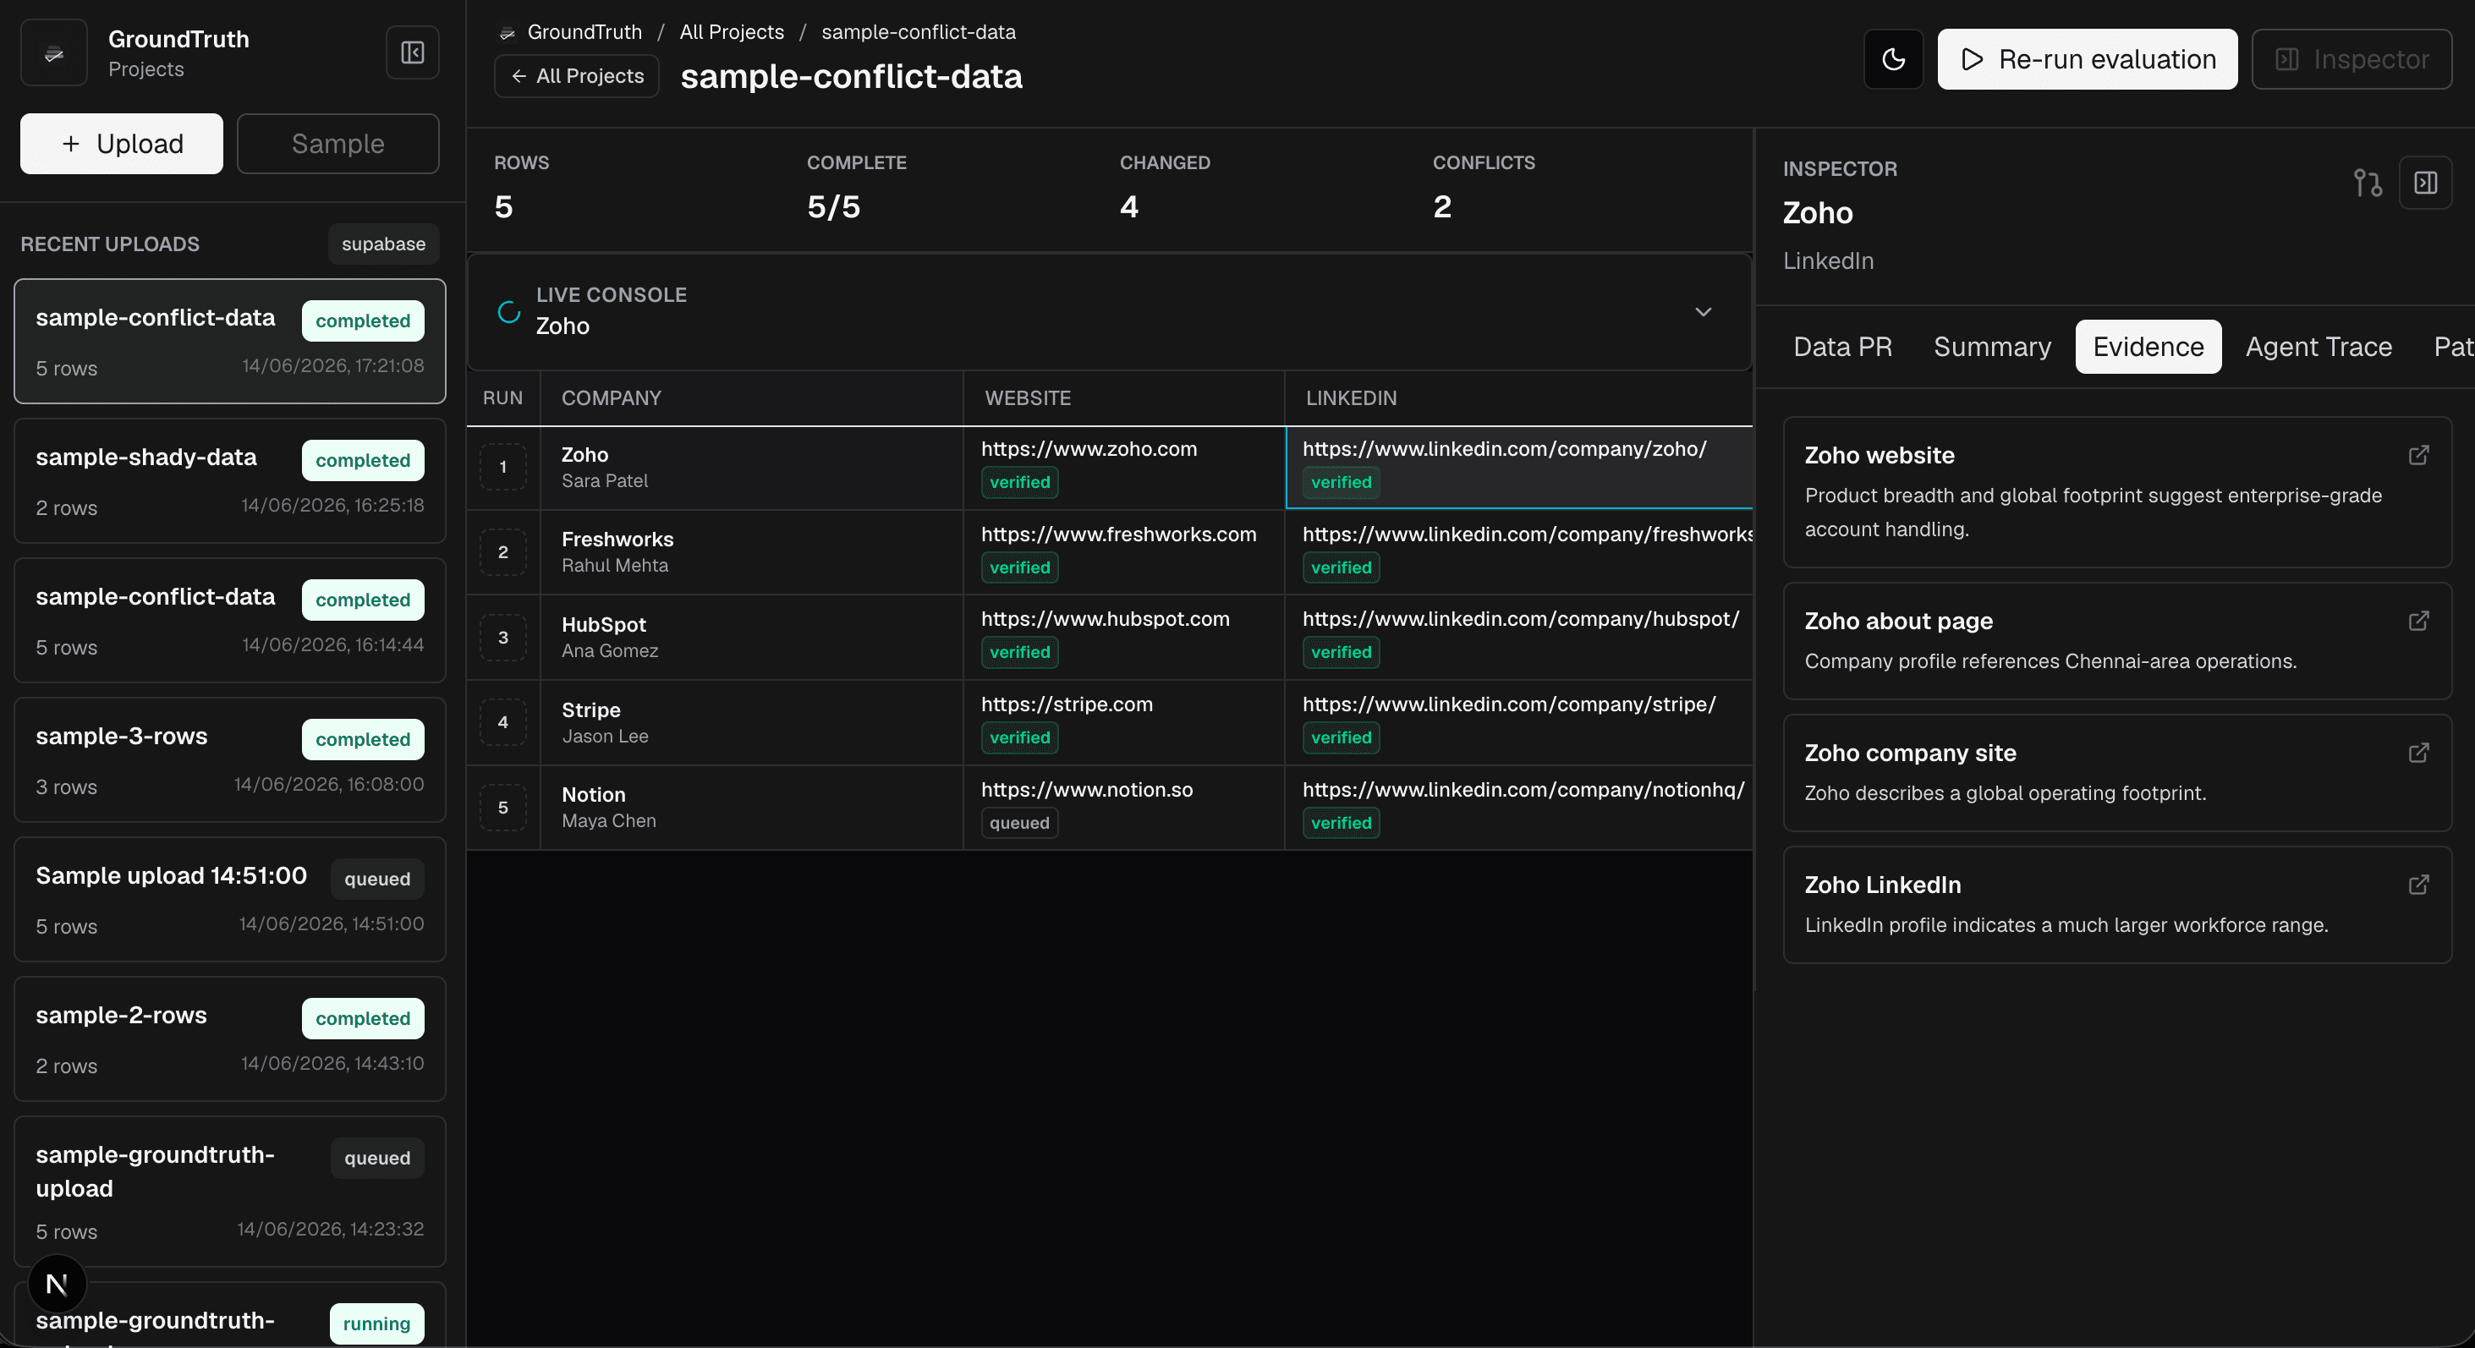Image resolution: width=2475 pixels, height=1348 pixels.
Task: Open sample-conflict-data upload from 17:21:08
Action: tap(229, 341)
